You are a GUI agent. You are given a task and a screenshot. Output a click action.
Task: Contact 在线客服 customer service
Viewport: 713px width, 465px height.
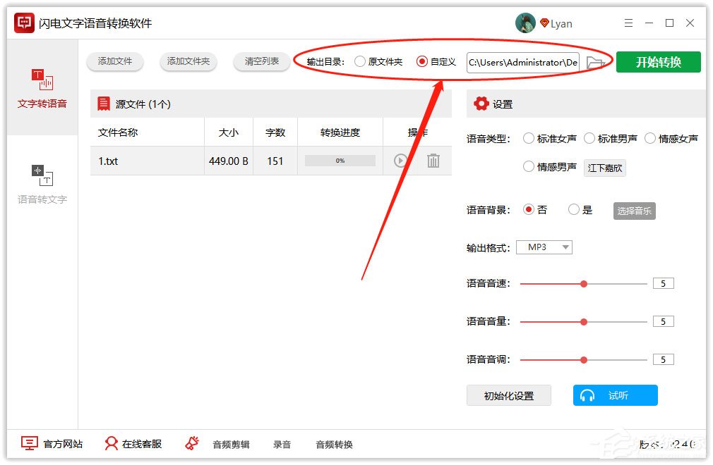(x=112, y=443)
